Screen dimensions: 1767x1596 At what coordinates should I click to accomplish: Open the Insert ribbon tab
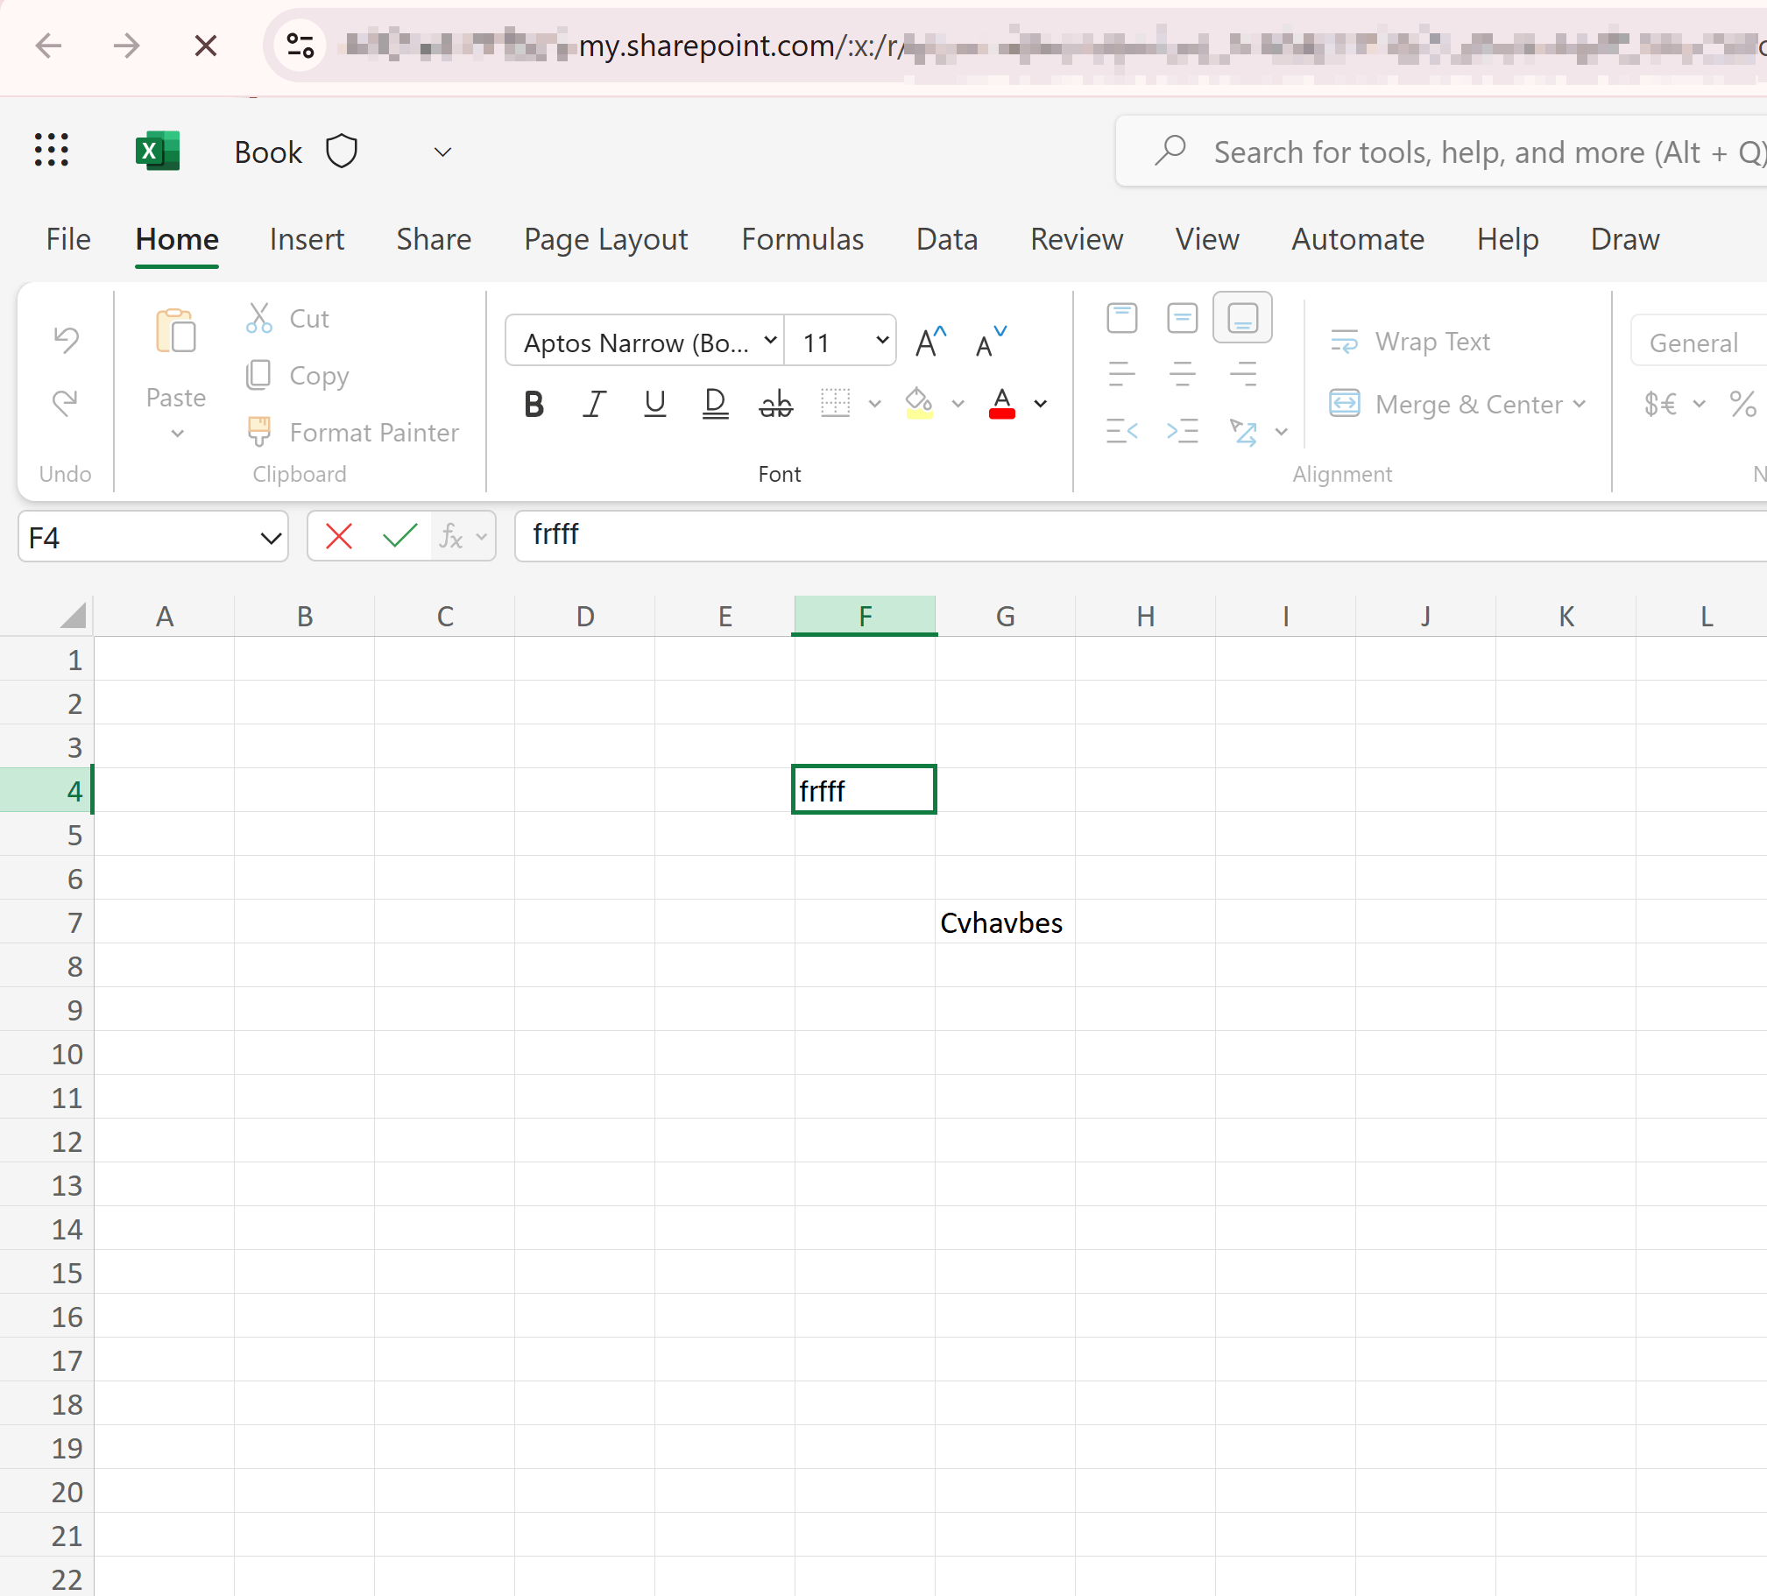(x=307, y=239)
